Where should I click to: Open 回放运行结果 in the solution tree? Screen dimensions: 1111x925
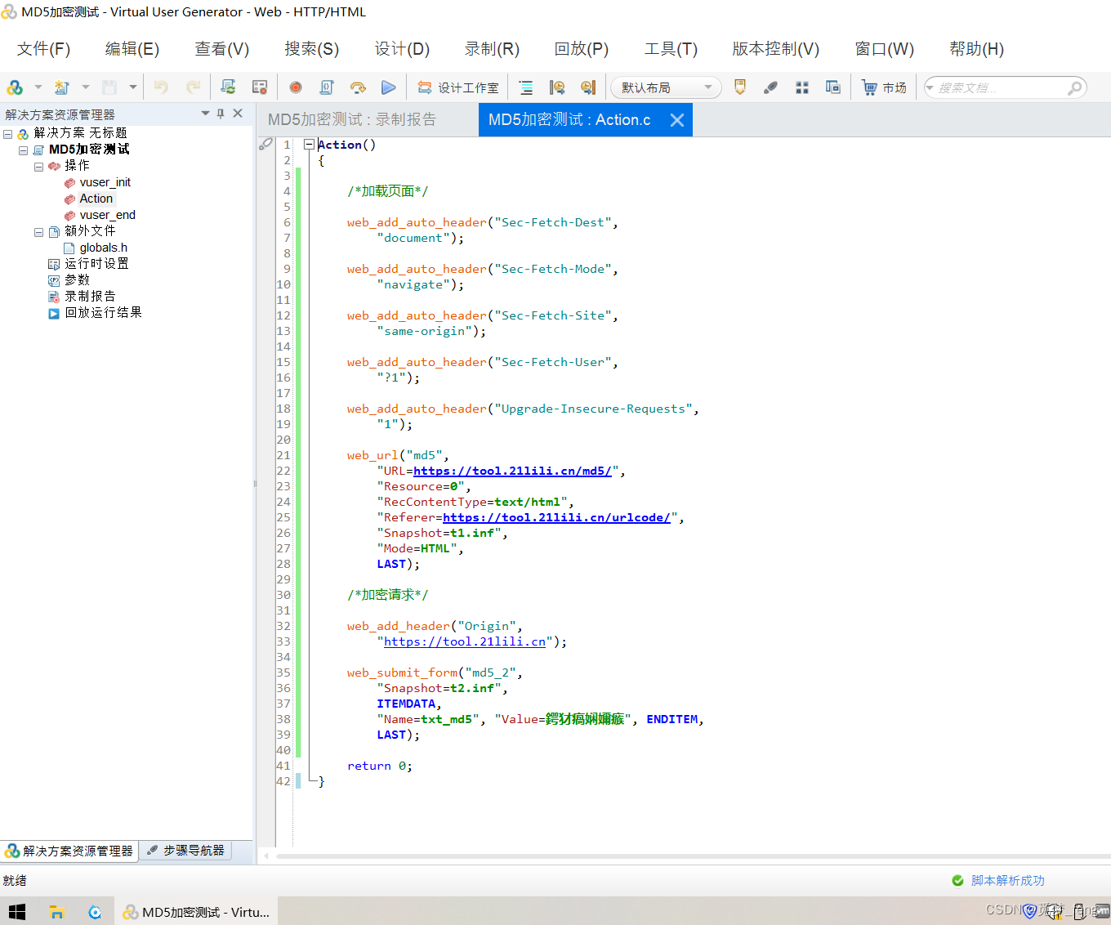103,313
